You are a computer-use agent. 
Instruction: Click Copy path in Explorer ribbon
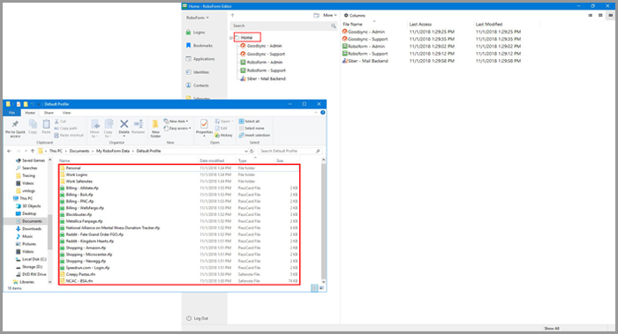[66, 129]
